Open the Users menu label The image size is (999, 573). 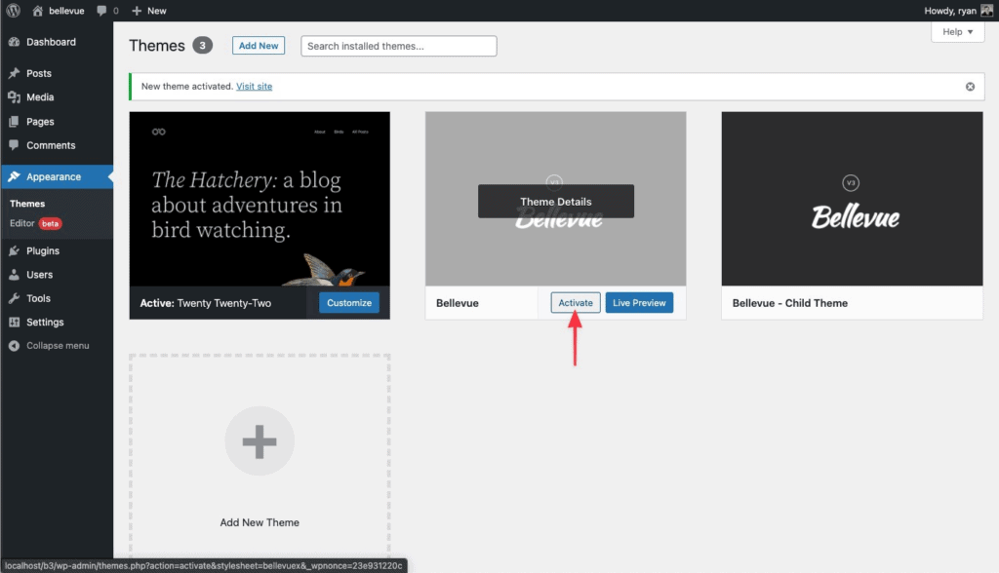tap(39, 275)
